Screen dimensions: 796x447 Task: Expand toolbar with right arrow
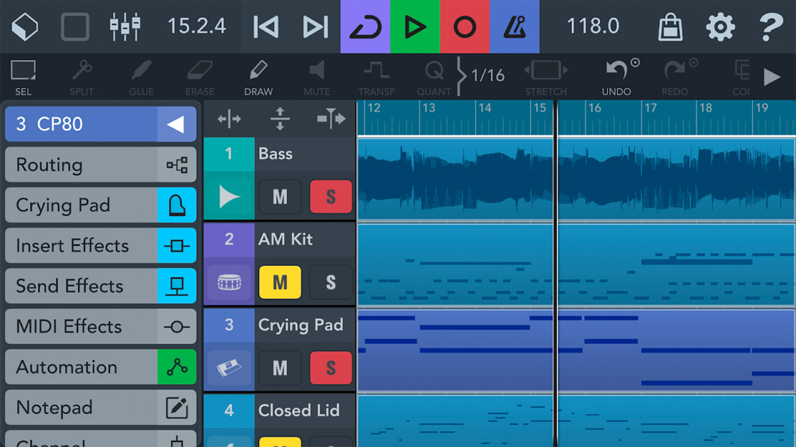coord(772,77)
